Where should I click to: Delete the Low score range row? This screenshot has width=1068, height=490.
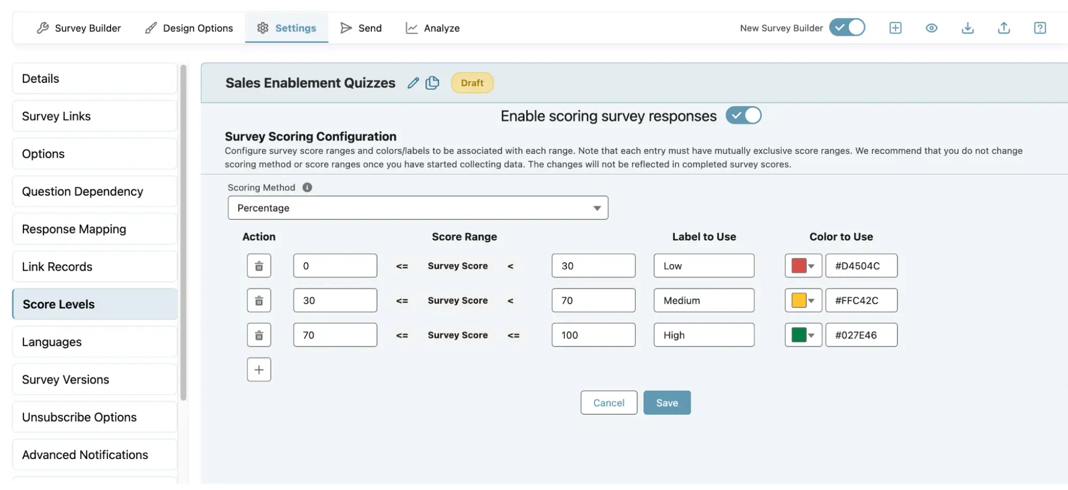click(x=259, y=266)
